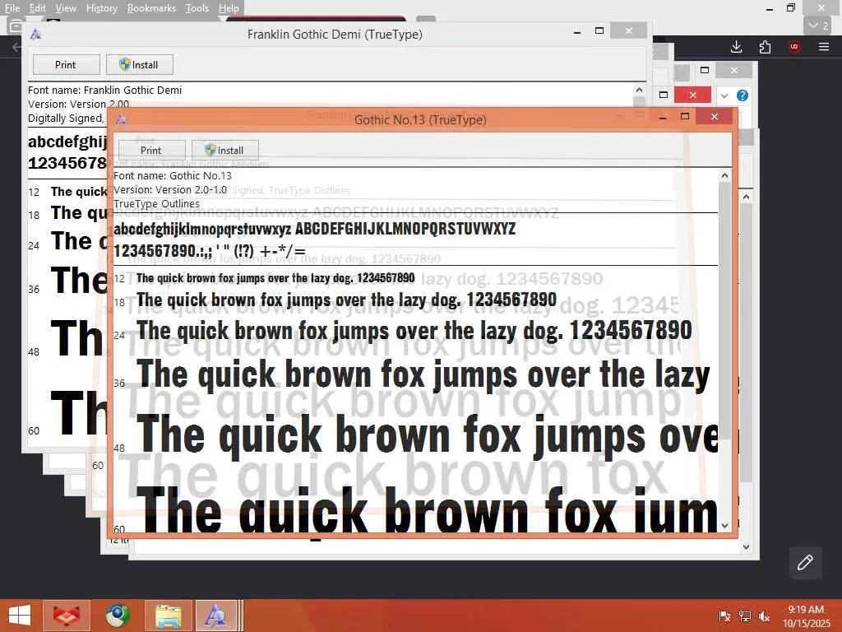The image size is (842, 632).
Task: Open the Edit menu
Action: pyautogui.click(x=37, y=8)
